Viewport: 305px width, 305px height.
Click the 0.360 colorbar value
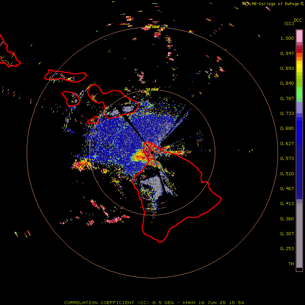click(287, 219)
